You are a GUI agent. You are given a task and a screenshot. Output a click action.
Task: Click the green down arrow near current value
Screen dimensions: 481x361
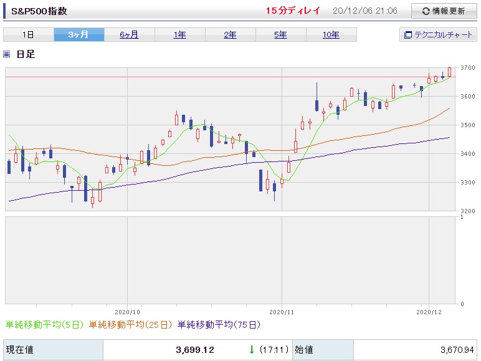click(252, 349)
